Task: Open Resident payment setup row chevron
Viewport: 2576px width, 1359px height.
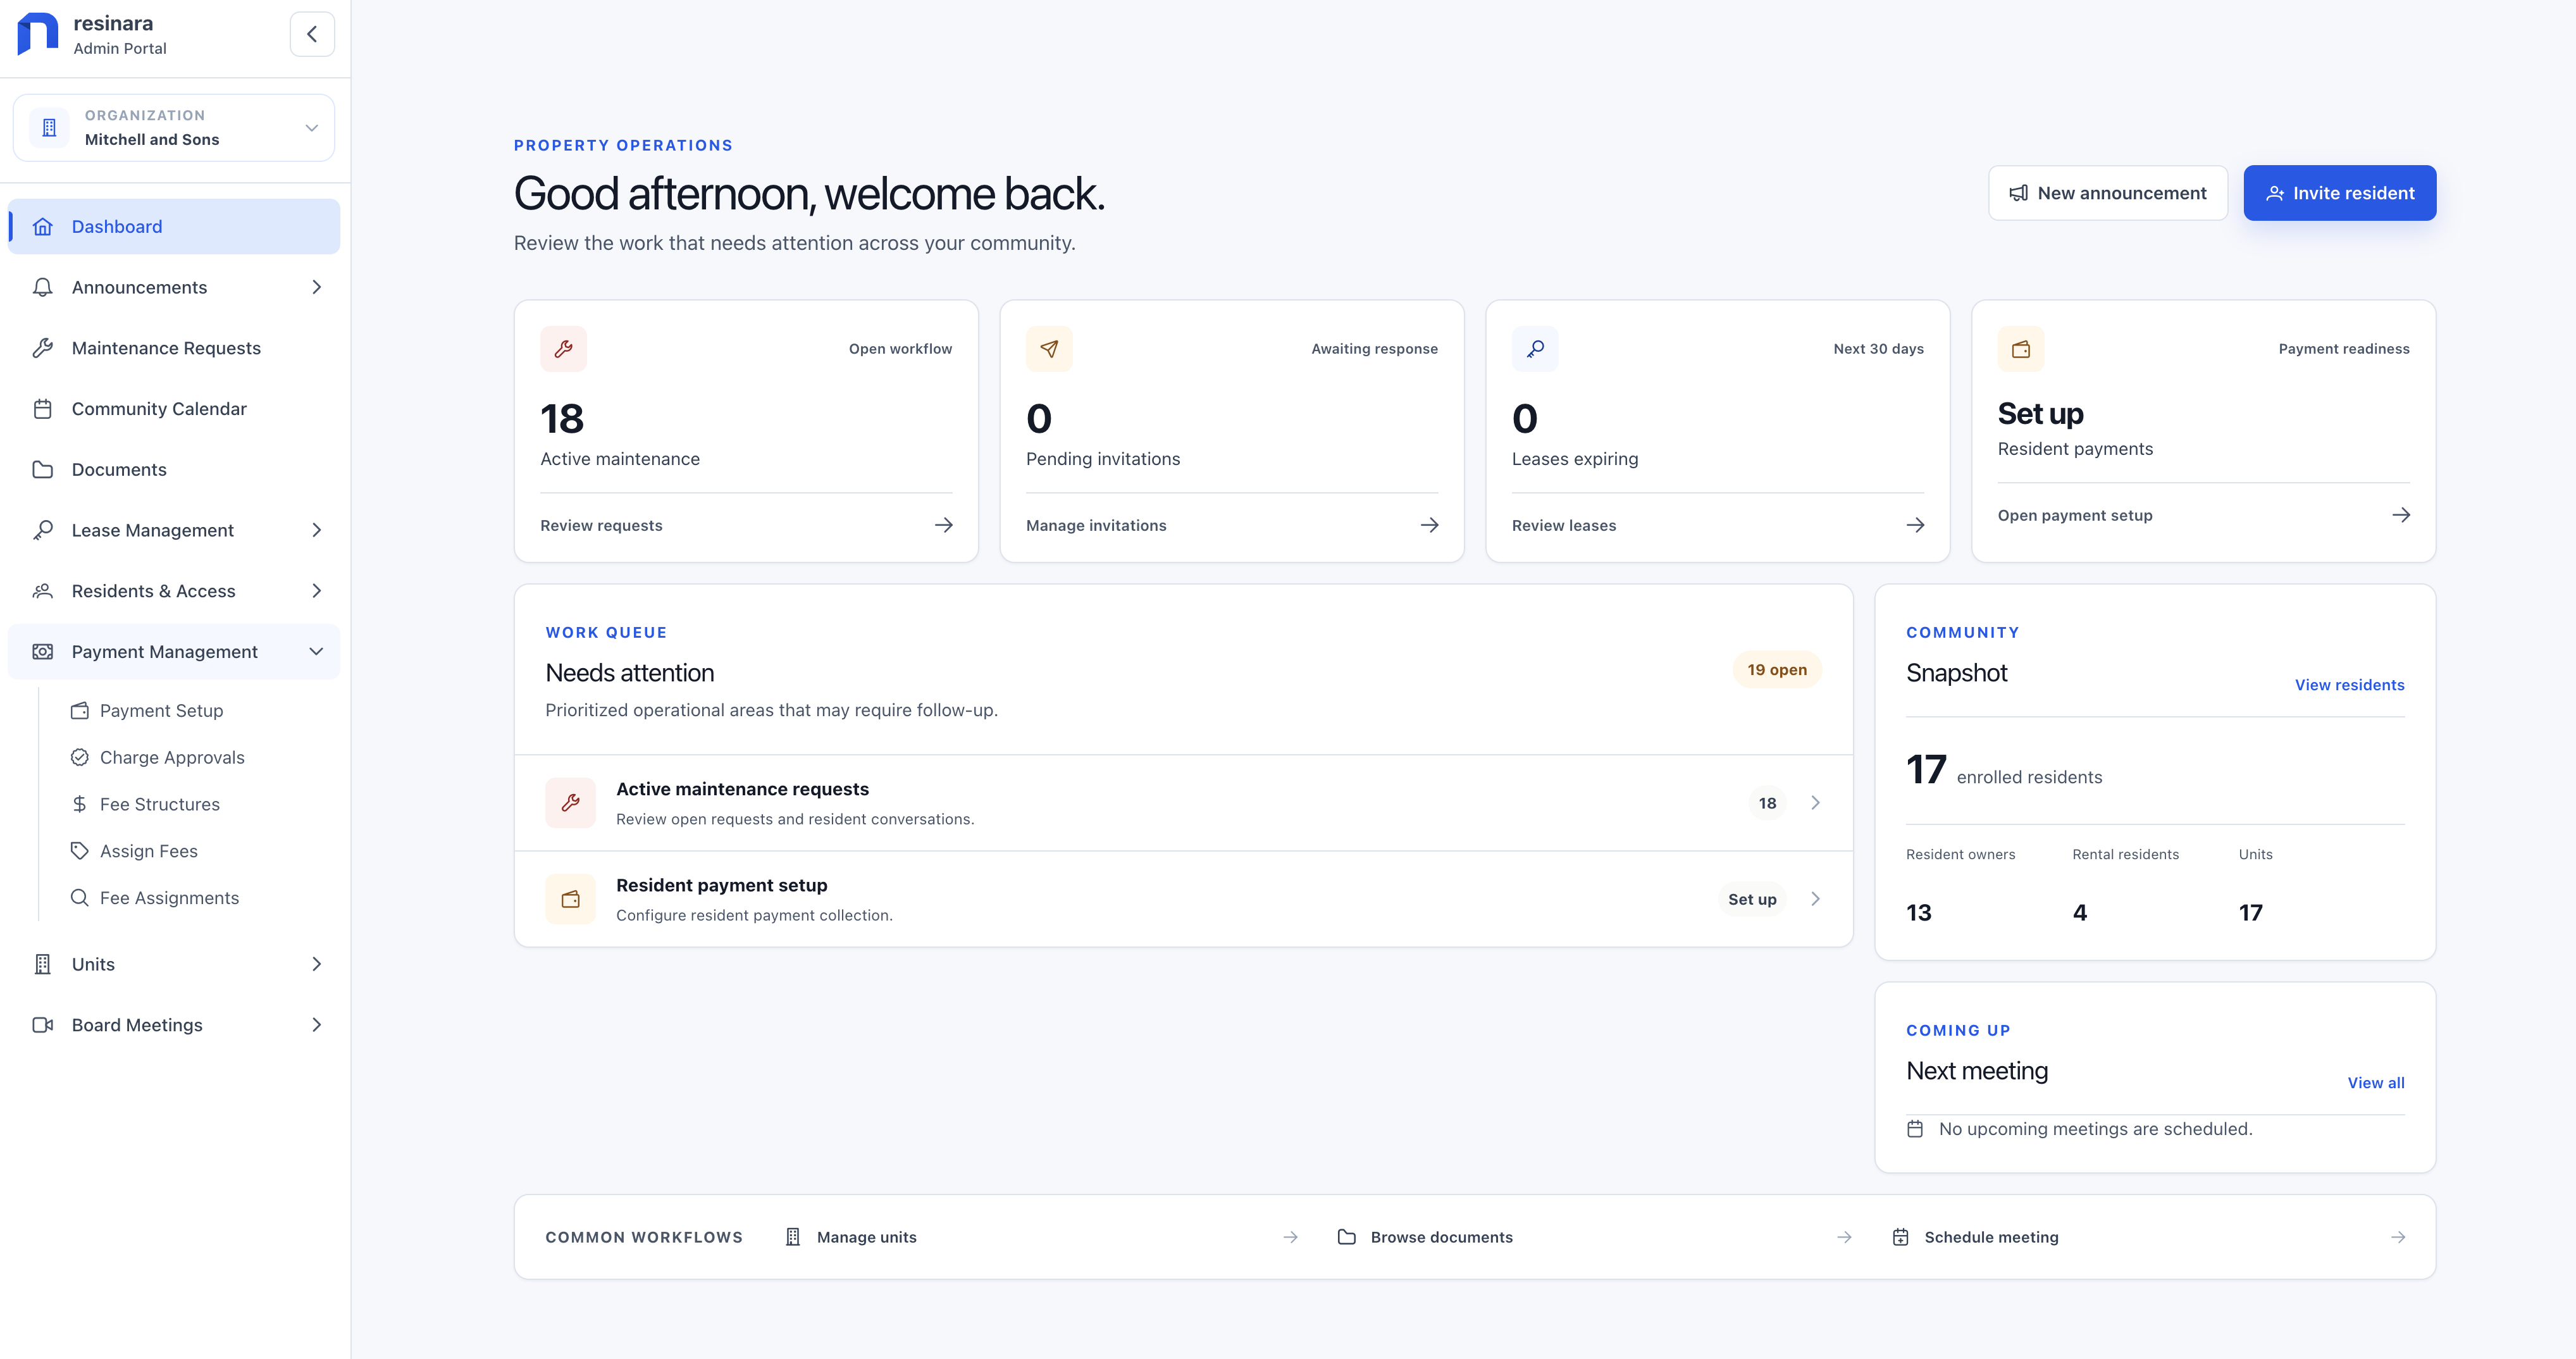Action: click(x=1816, y=899)
